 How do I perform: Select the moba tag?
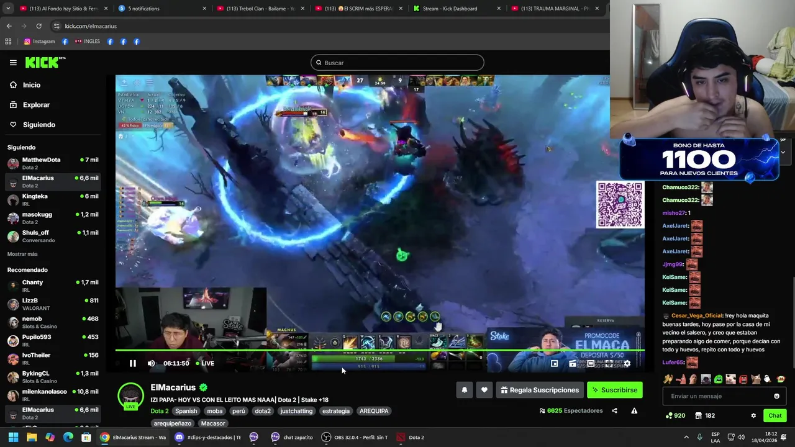pos(215,411)
